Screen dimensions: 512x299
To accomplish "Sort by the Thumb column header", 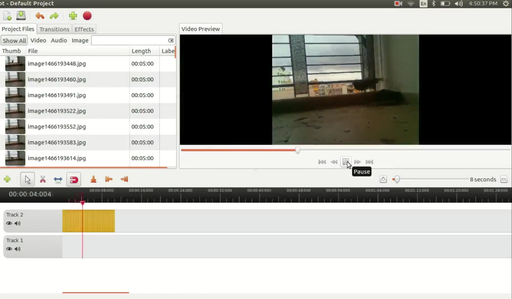I will click(13, 51).
